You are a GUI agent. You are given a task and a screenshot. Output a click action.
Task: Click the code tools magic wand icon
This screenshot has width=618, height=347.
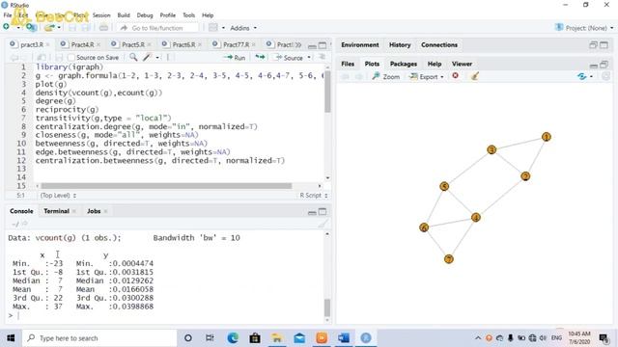147,58
